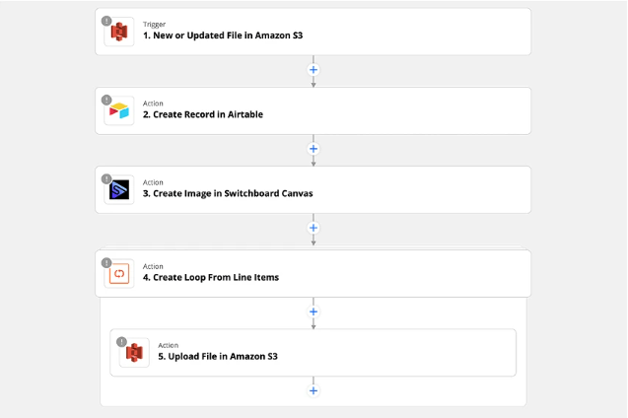The width and height of the screenshot is (628, 418).
Task: Click the warning badge on Airtable step
Action: click(106, 100)
